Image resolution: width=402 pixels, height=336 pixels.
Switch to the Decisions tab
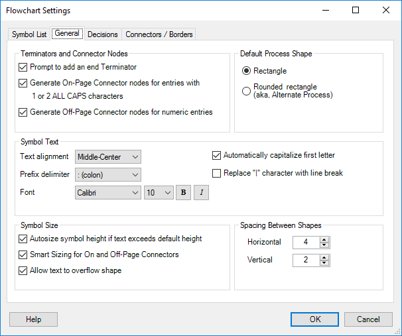click(x=103, y=34)
